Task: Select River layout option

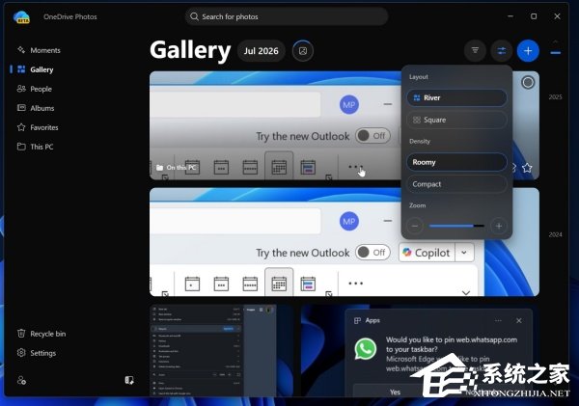Action: pyautogui.click(x=456, y=97)
